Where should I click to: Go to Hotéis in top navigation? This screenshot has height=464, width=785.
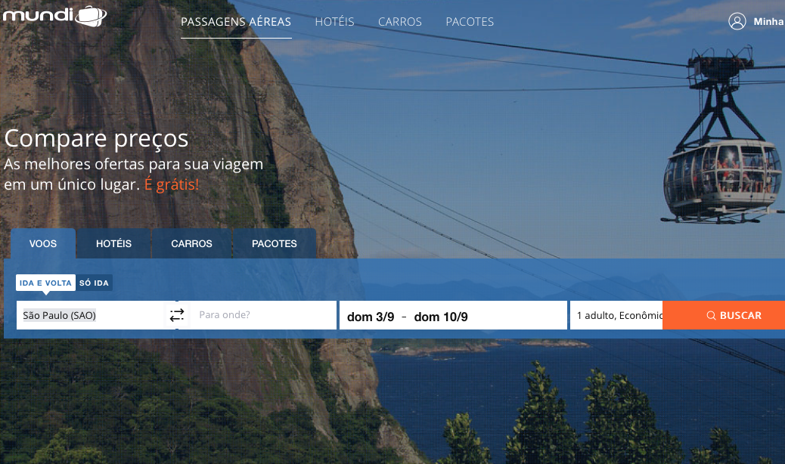point(334,22)
